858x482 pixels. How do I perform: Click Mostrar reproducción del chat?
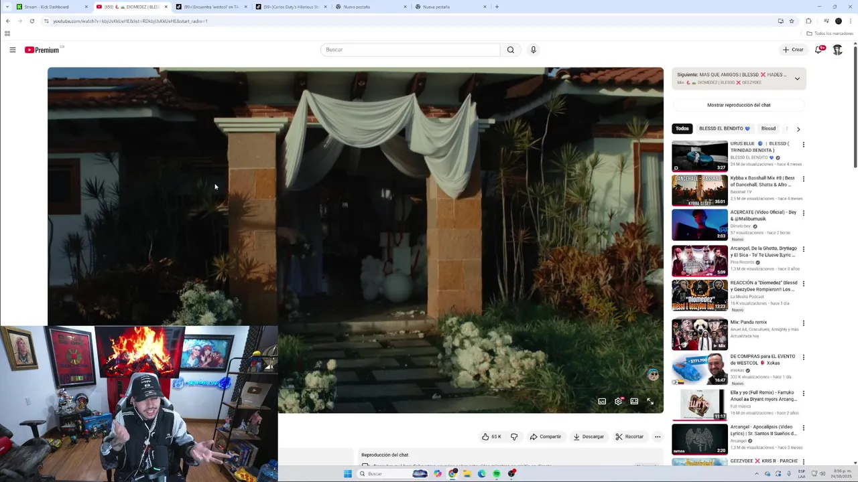click(739, 105)
